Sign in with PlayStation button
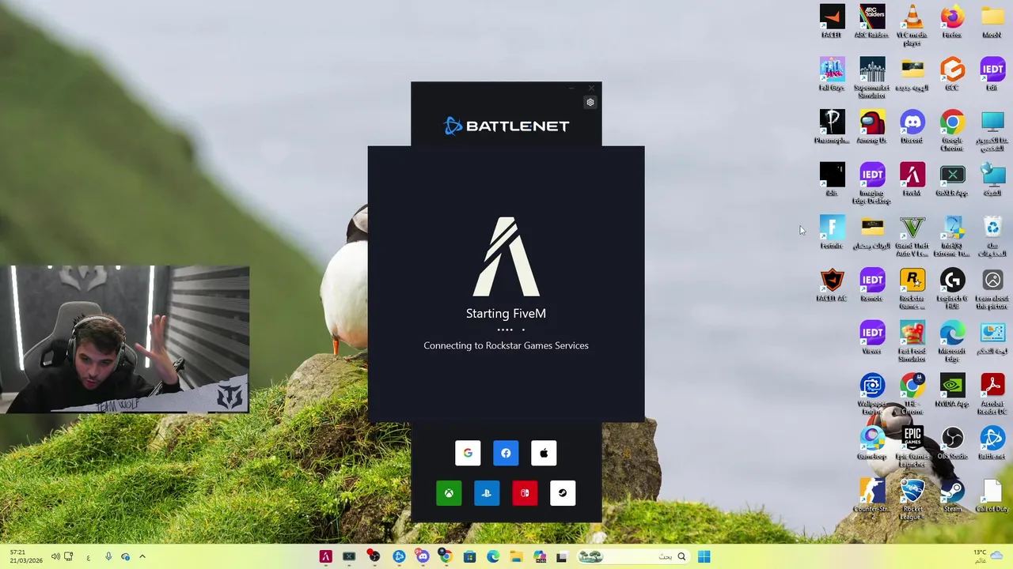 pos(487,493)
